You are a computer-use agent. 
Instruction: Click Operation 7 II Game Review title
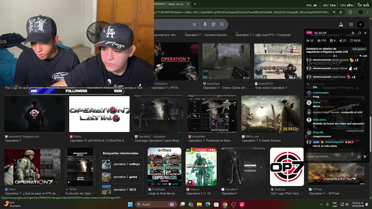(x=261, y=141)
